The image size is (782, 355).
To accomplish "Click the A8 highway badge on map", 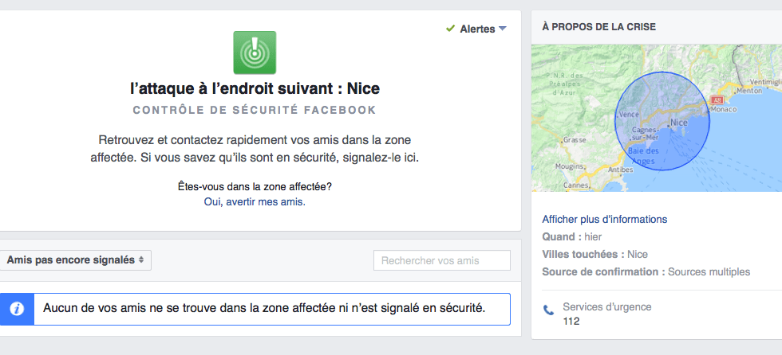I will [x=717, y=100].
